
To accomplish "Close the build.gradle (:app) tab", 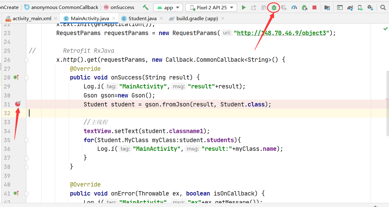I will (x=222, y=19).
